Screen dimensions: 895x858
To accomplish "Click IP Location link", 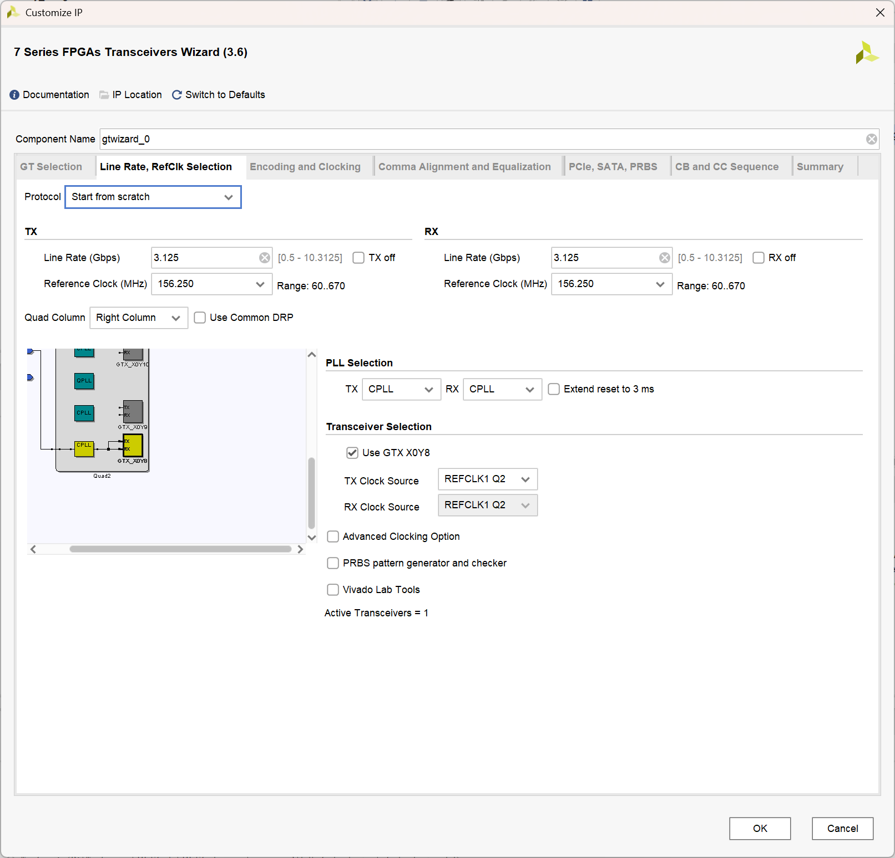I will (x=137, y=95).
